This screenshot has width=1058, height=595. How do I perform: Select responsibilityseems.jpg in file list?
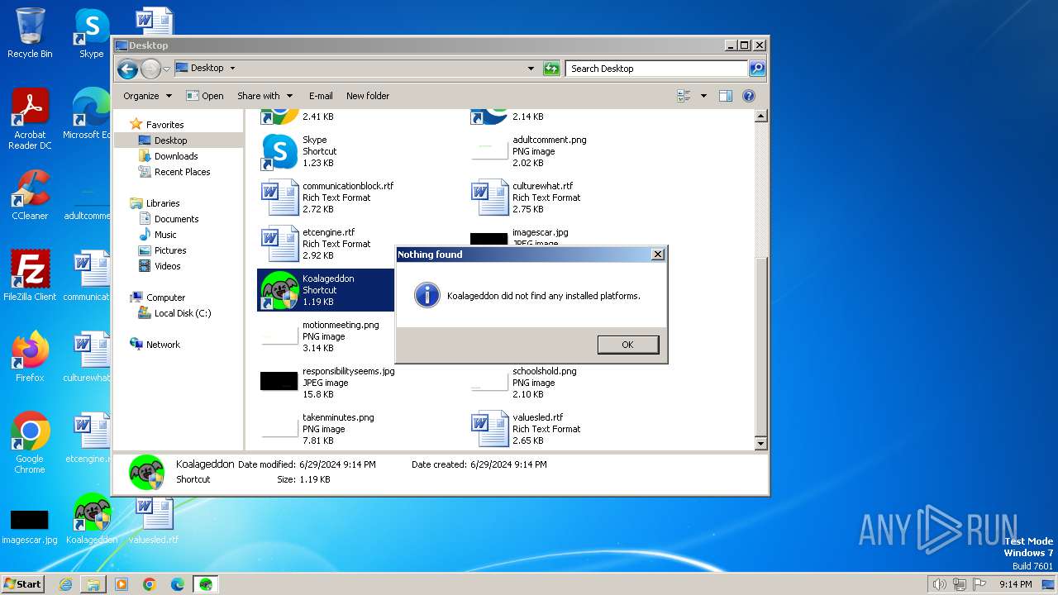point(326,383)
